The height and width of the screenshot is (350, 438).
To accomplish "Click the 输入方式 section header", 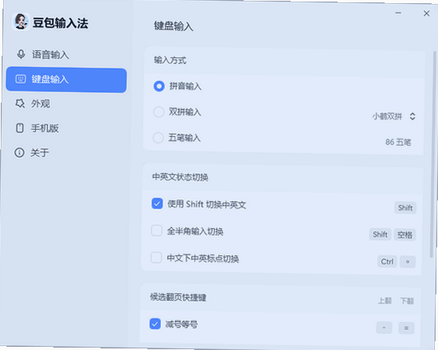I will tap(170, 60).
